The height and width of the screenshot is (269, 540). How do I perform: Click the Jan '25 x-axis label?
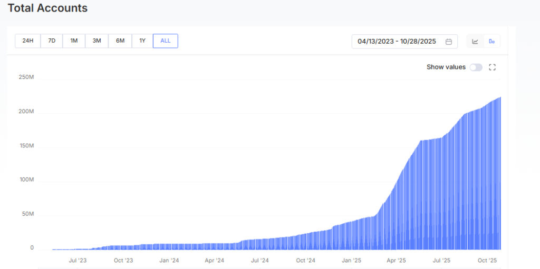[351, 260]
